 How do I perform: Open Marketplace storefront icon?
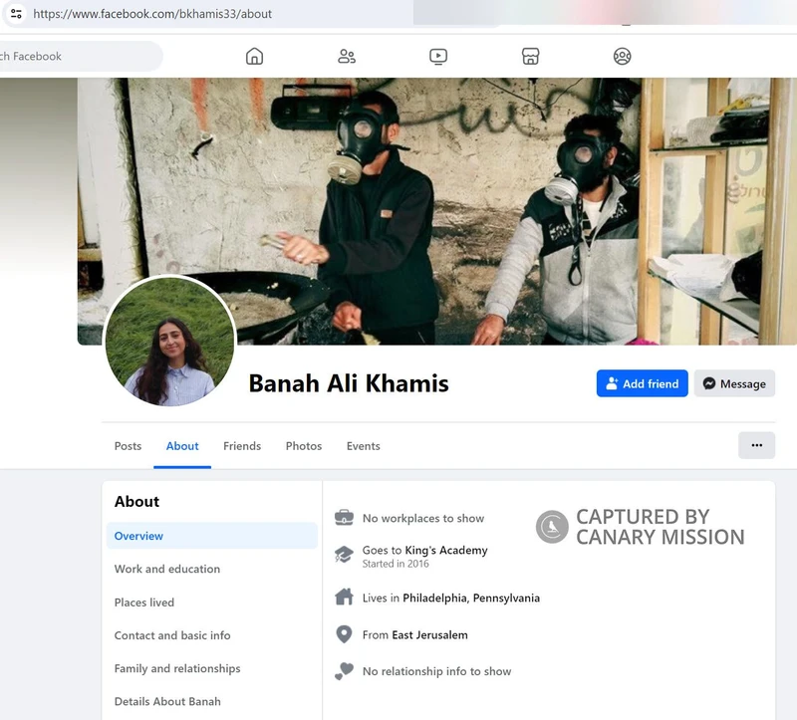[x=530, y=57]
